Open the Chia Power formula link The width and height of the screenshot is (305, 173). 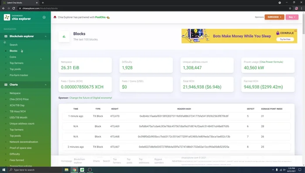coord(271,62)
